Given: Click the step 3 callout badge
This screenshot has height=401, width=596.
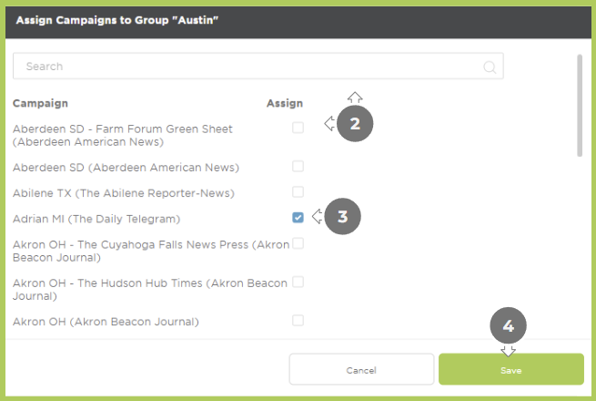Looking at the screenshot, I should pyautogui.click(x=343, y=216).
